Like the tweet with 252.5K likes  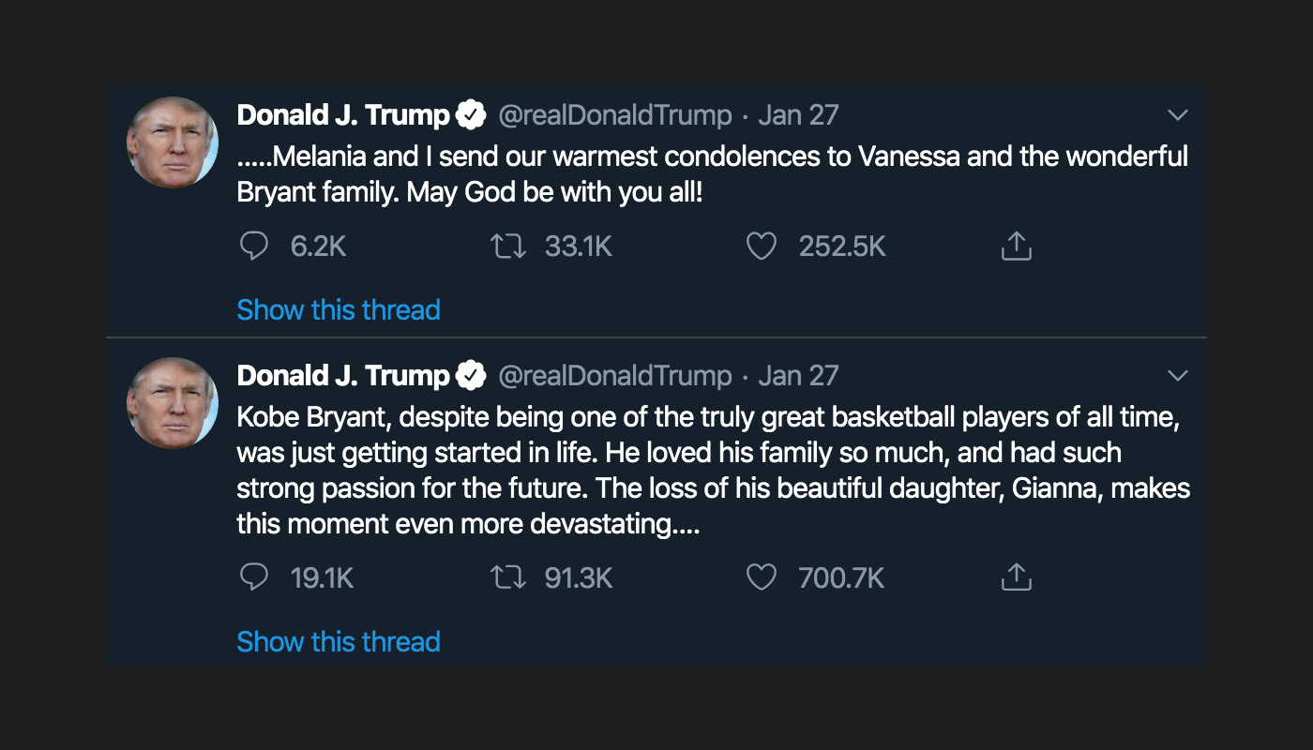(761, 247)
